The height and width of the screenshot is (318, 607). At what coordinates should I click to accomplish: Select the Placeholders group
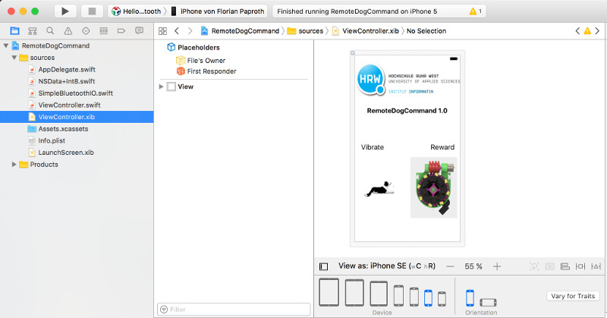click(x=193, y=47)
